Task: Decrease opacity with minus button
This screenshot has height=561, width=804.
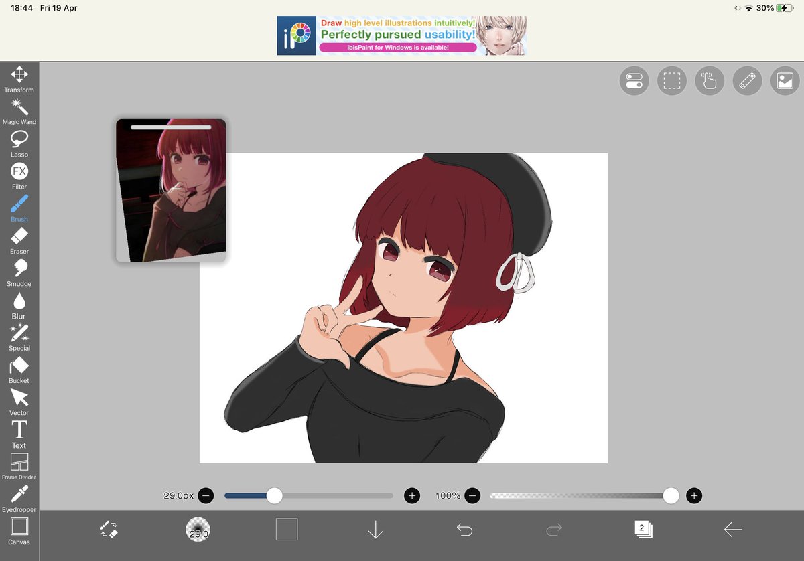Action: (x=472, y=495)
